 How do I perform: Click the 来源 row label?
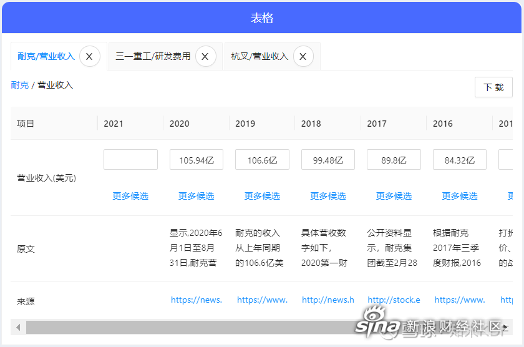26,301
